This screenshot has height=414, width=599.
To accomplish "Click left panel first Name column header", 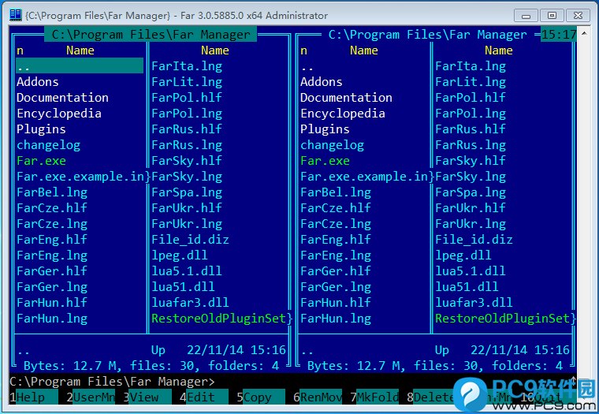I will pyautogui.click(x=80, y=50).
